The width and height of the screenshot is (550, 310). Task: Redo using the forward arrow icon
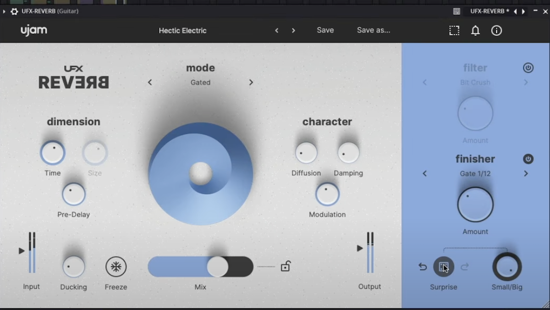pyautogui.click(x=465, y=266)
